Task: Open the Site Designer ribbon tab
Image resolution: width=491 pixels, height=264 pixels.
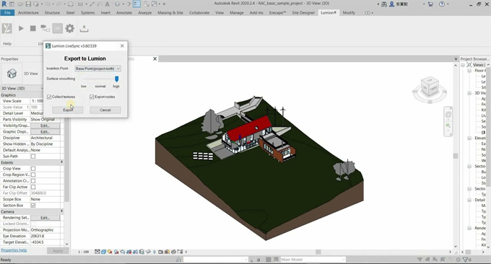Action: click(x=303, y=13)
